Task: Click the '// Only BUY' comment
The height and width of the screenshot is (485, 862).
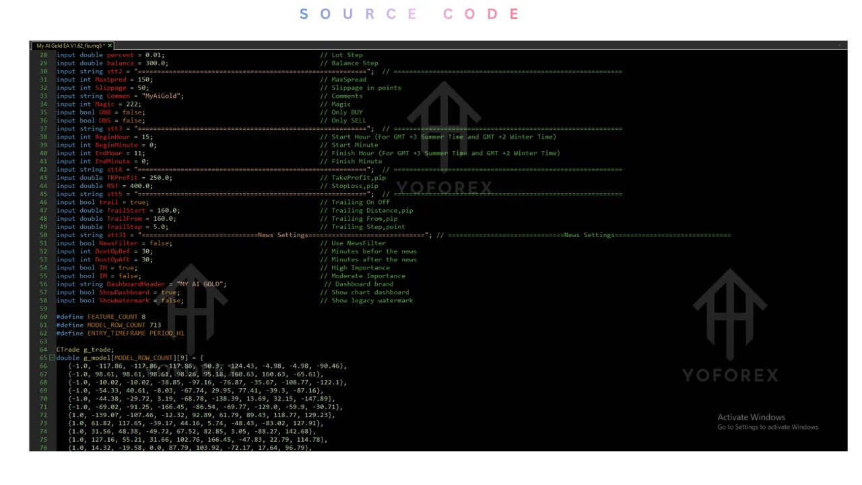Action: pos(341,112)
